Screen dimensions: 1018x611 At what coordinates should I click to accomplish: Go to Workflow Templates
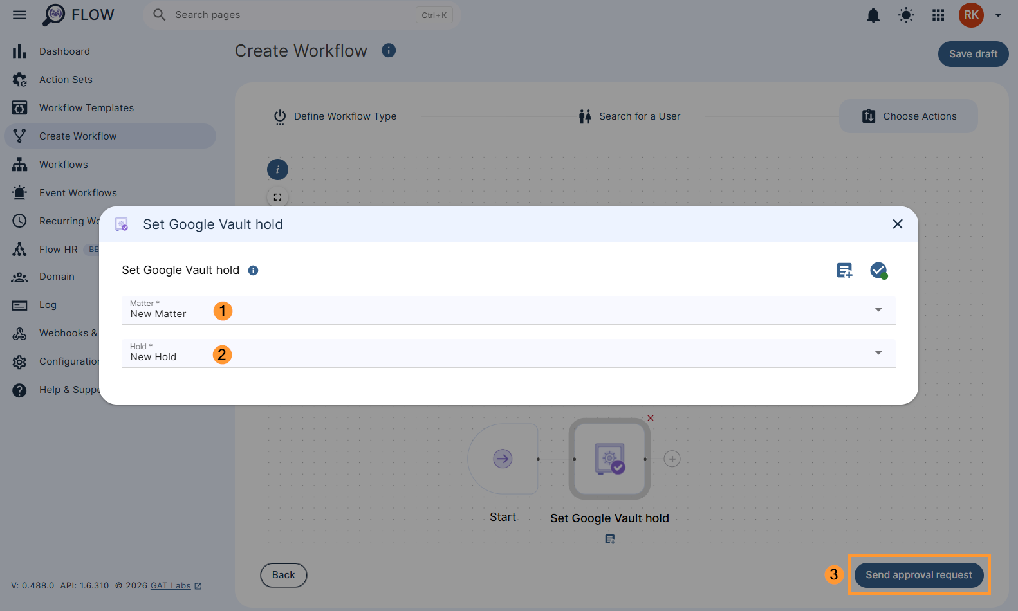coord(110,108)
